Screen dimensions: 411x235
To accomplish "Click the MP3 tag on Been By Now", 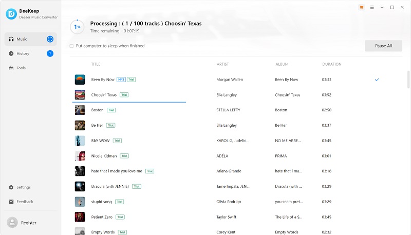I will 121,80.
